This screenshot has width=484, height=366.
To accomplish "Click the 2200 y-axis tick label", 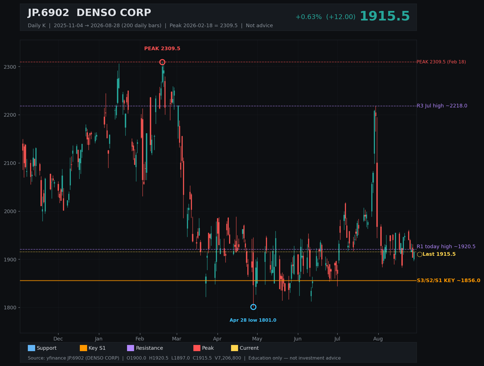I will 10,115.
